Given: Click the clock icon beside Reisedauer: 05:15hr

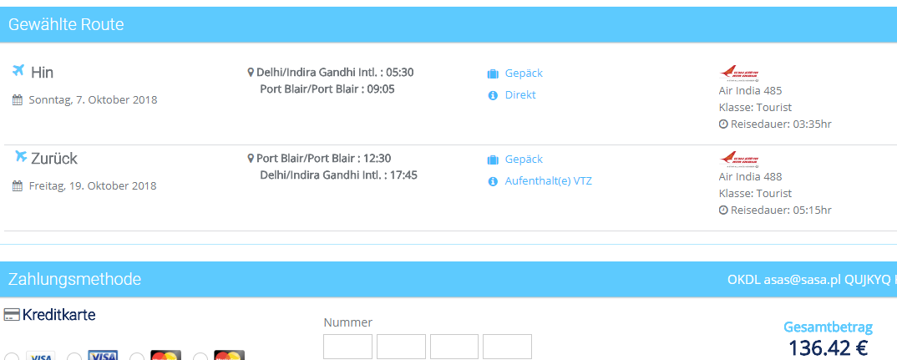Looking at the screenshot, I should coord(723,210).
